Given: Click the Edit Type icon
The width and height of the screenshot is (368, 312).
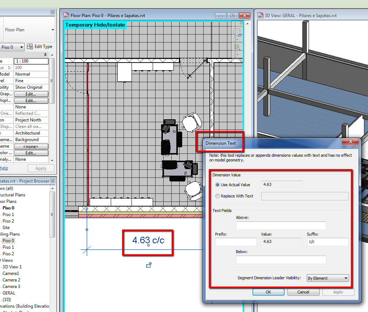Looking at the screenshot, I should [30, 47].
